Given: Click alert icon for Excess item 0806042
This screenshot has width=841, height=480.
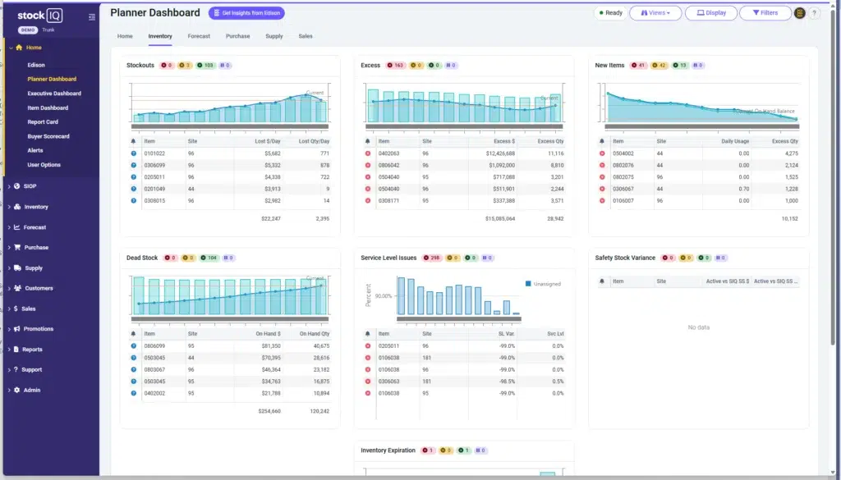Looking at the screenshot, I should (x=367, y=166).
